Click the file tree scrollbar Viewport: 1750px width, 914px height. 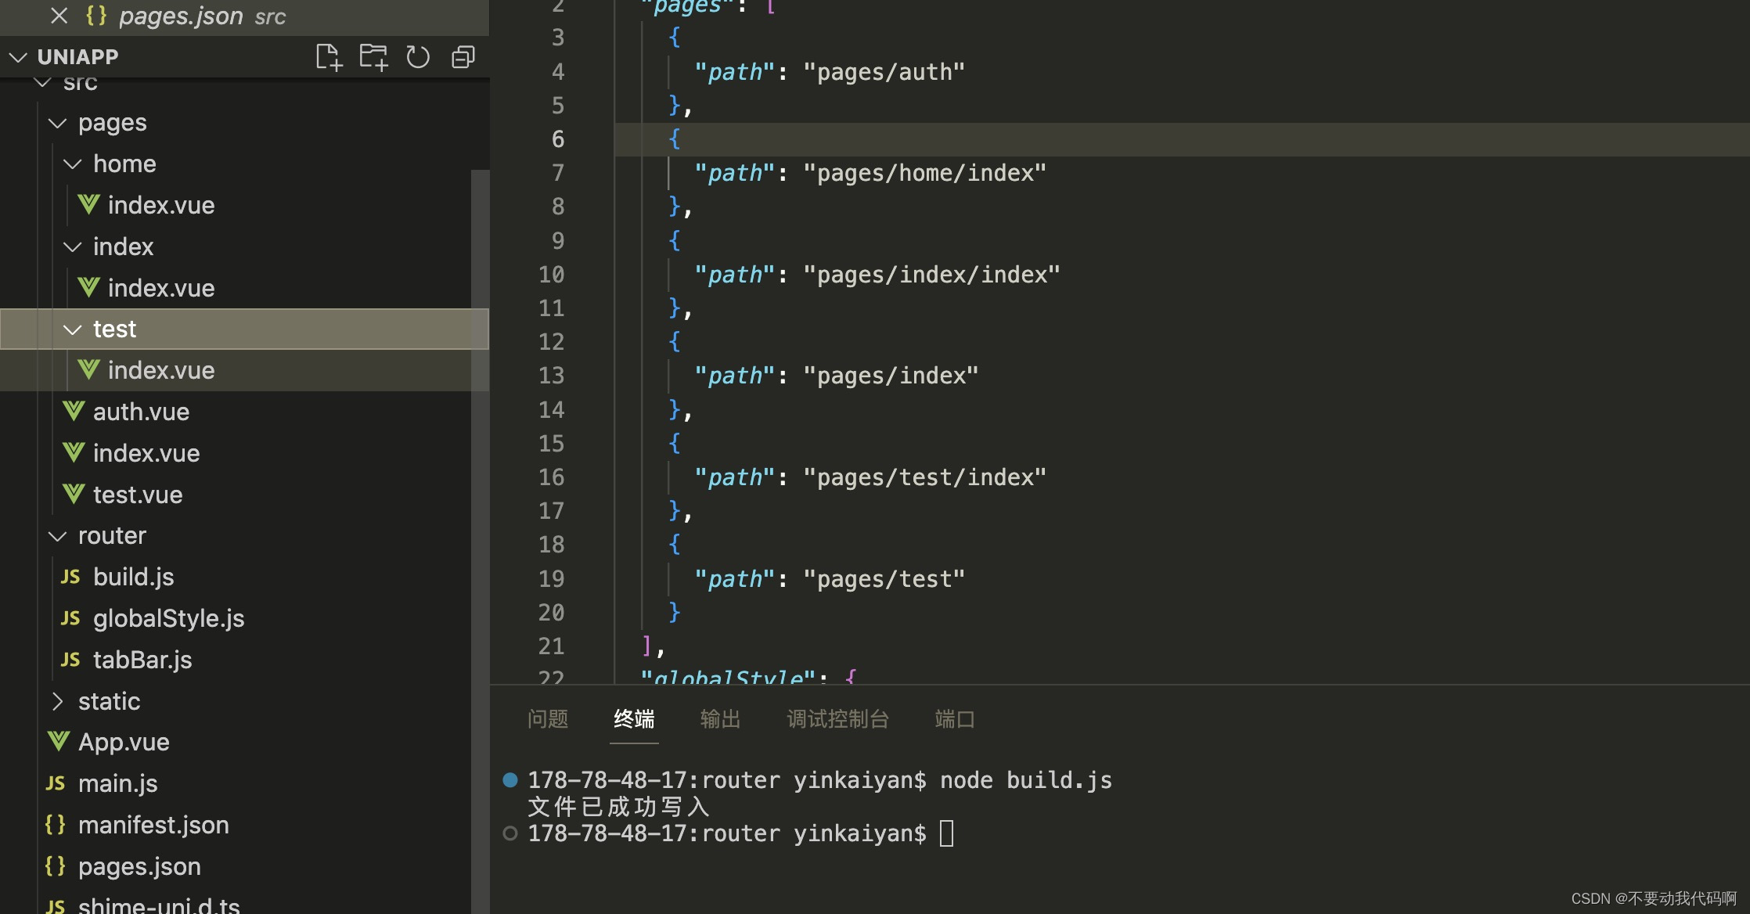pos(481,274)
